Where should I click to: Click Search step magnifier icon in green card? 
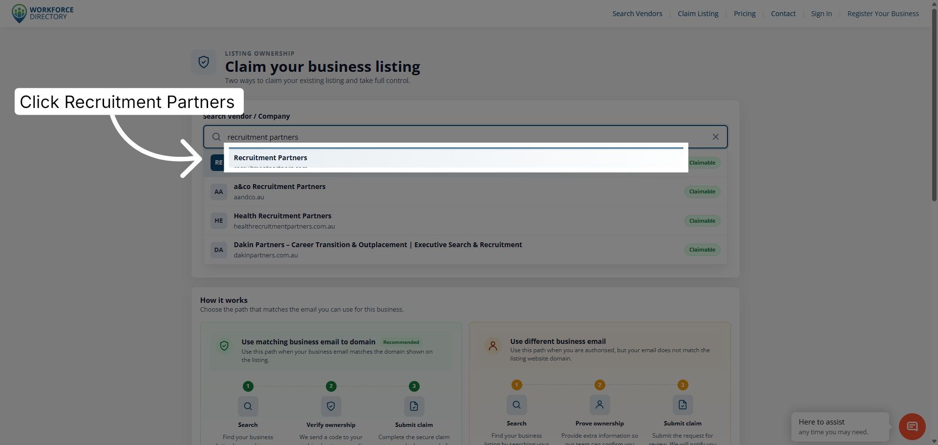point(248,406)
